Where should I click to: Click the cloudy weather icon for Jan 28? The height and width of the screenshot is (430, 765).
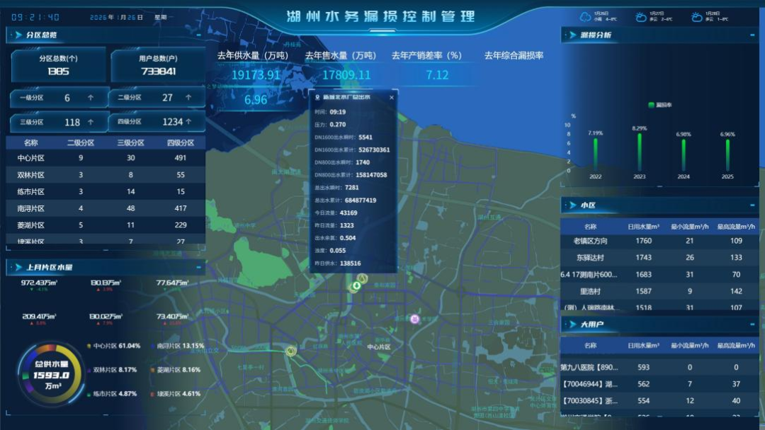pos(697,16)
